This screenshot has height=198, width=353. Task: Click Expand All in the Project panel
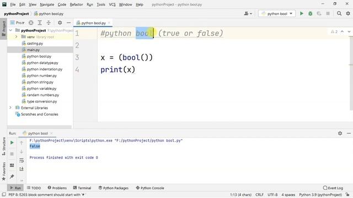(x=40, y=23)
